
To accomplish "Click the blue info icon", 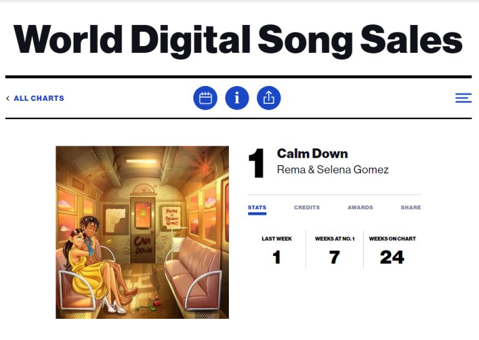I will point(237,98).
